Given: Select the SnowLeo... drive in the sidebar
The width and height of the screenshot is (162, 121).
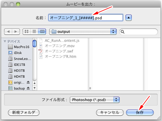Looking at the screenshot, I should click(x=19, y=59).
